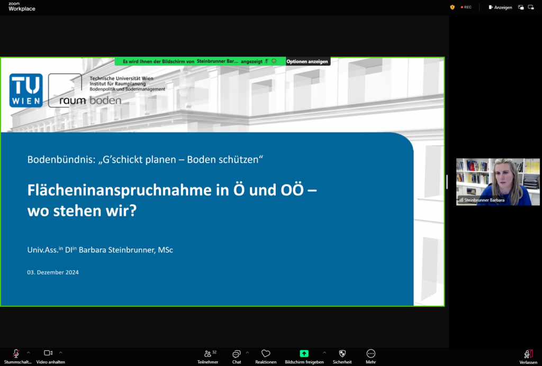Stop video with Video anhalten
This screenshot has height=366, width=542.
click(48, 353)
